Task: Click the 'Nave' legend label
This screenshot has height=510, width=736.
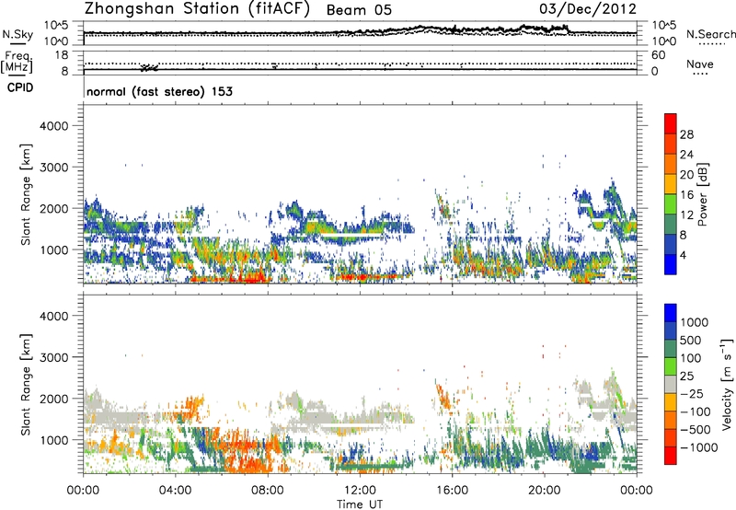Action: click(x=700, y=64)
